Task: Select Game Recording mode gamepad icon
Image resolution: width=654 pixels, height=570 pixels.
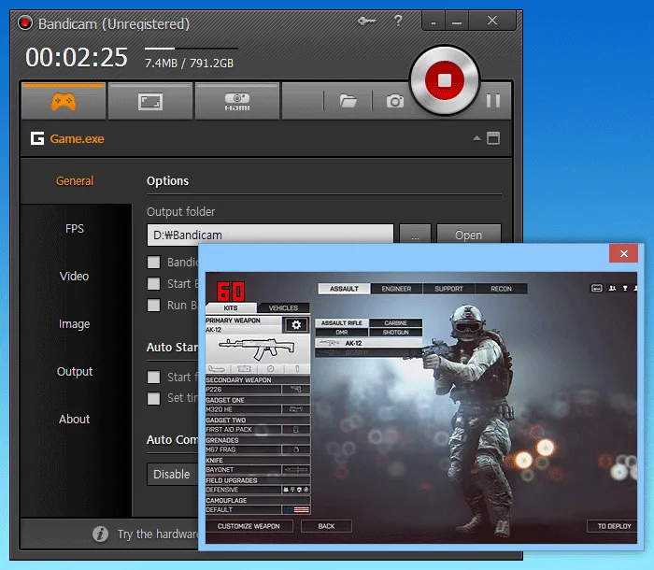Action: 64,101
